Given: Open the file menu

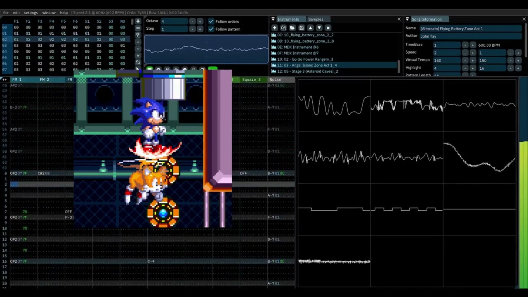Looking at the screenshot, I should (6, 13).
